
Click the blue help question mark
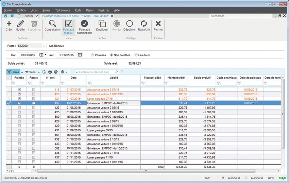point(122,72)
